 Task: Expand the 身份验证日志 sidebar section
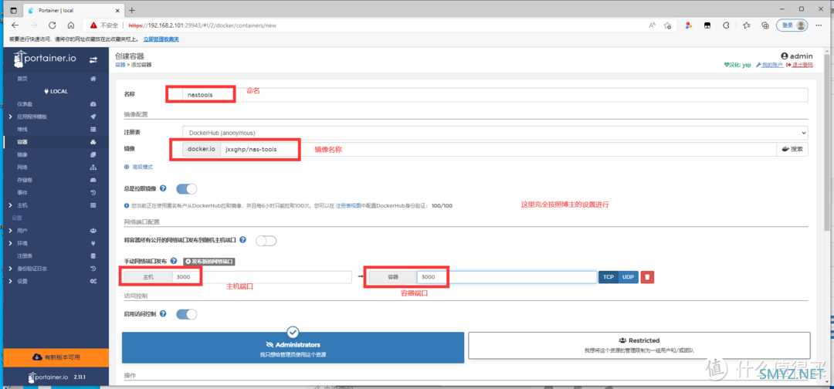(x=10, y=269)
